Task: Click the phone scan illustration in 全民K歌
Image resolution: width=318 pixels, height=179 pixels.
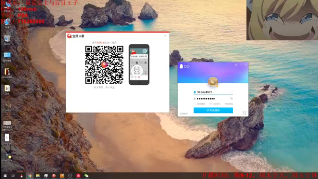Action: [x=139, y=64]
